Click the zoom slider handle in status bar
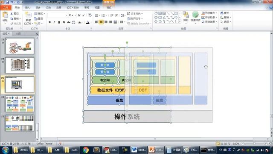The height and width of the screenshot is (154, 273). [254, 144]
